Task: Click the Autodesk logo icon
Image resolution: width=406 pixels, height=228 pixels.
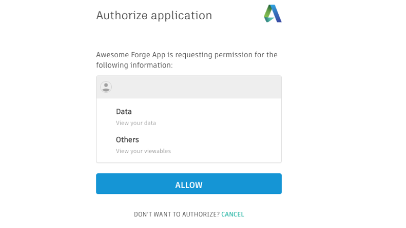Action: coord(273,14)
